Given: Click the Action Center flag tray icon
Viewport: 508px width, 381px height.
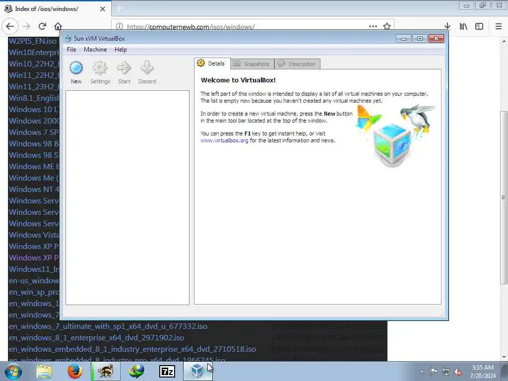Looking at the screenshot, I should (434, 372).
